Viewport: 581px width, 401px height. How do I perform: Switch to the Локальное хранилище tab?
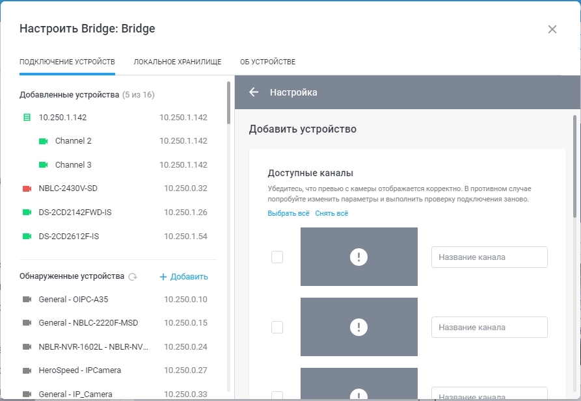click(x=178, y=62)
